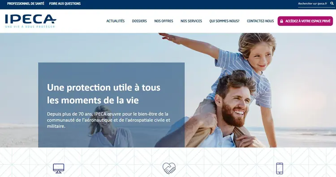This screenshot has height=177, width=336.
Task: Open Foire aux questions link
Action: [x=65, y=4]
